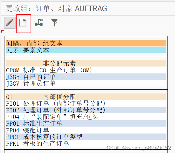Select row CPOM 标准 CO 生产订单 (OM)
This screenshot has width=175, height=153.
tap(86, 70)
